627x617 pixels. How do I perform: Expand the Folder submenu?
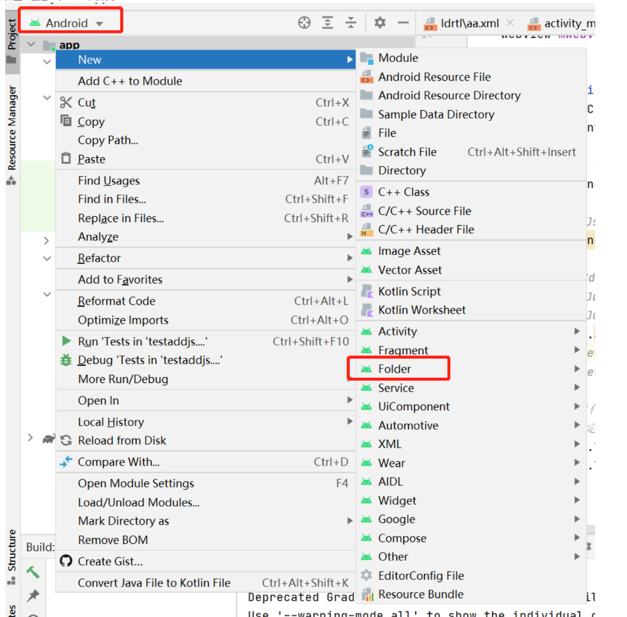point(471,369)
